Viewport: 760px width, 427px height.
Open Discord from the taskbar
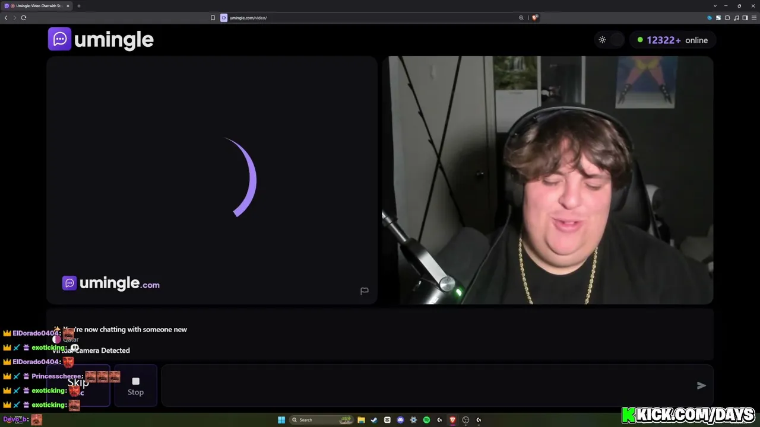click(400, 420)
